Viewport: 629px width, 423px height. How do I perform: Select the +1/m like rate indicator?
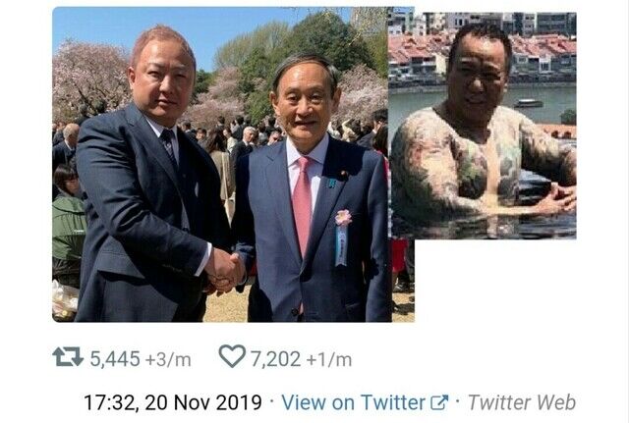coord(329,360)
